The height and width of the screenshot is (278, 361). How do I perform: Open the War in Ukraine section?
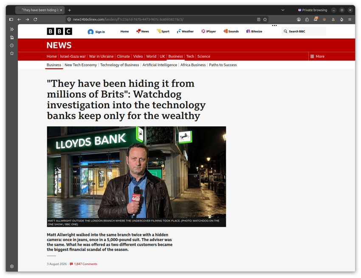tap(102, 56)
